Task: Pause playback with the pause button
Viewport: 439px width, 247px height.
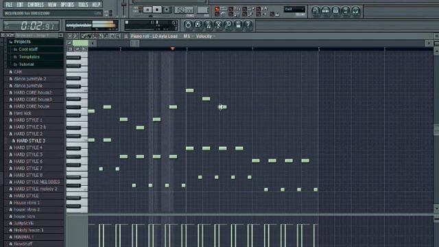Action: pos(147,10)
